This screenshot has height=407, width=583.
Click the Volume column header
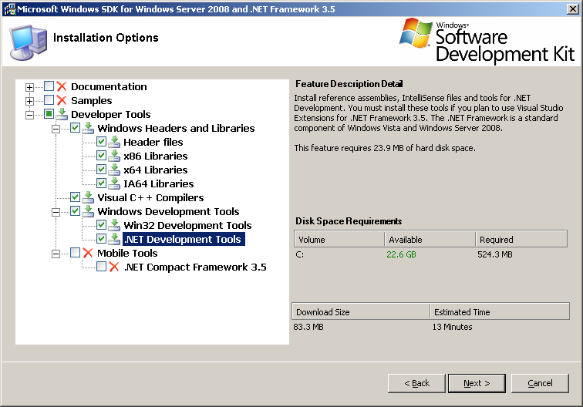(339, 239)
